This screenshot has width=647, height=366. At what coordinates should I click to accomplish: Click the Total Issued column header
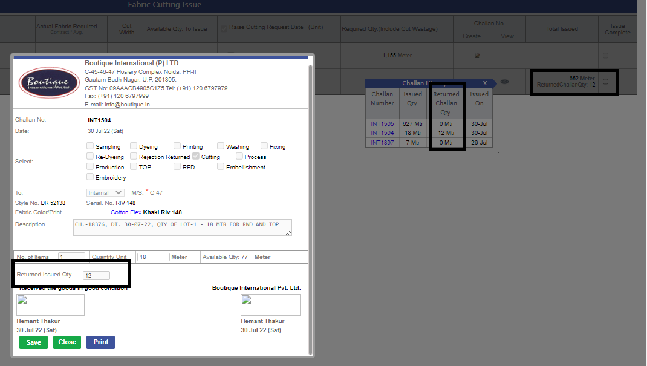pyautogui.click(x=562, y=29)
